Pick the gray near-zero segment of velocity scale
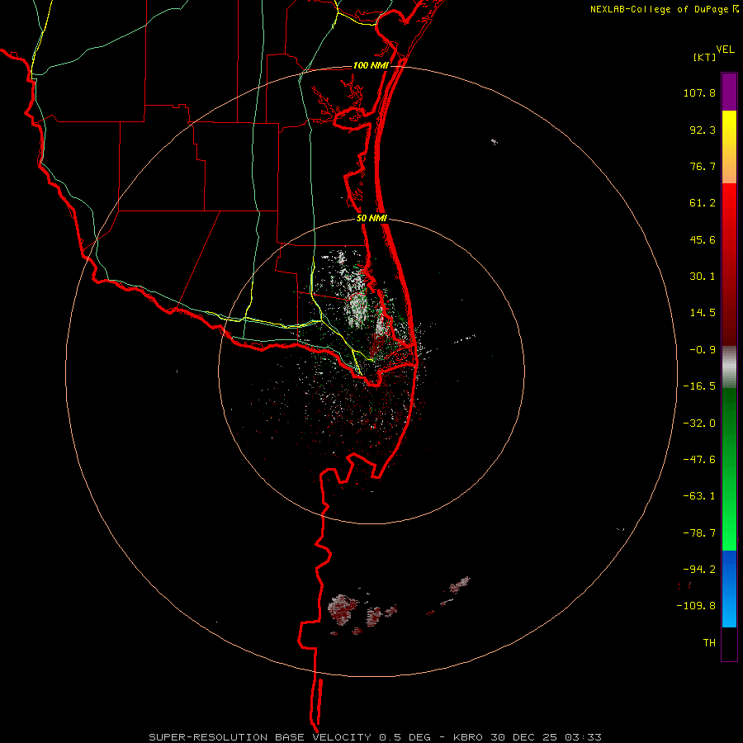 [729, 367]
